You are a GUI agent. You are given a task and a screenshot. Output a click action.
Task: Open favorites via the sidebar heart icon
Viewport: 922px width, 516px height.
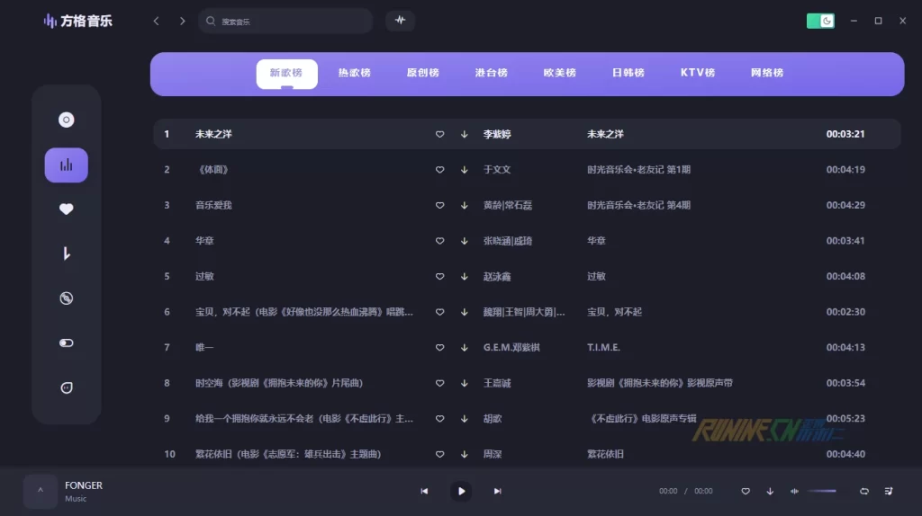point(66,209)
